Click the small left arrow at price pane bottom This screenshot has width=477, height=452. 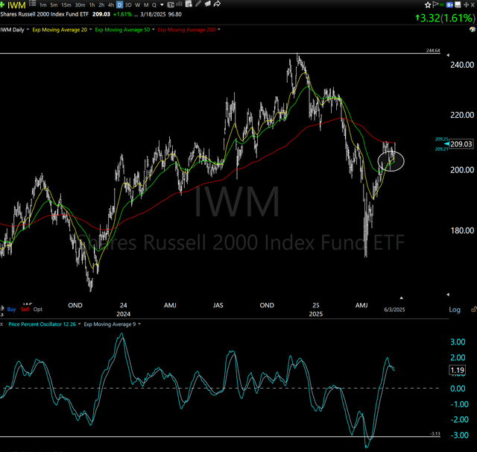(448, 295)
